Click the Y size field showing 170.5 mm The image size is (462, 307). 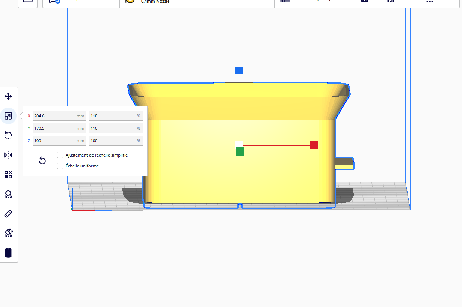59,128
